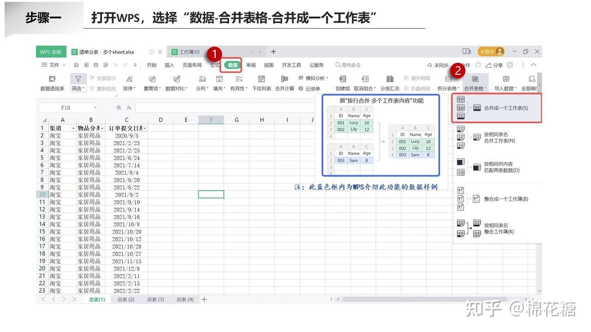Click the undo arrow icon
Image resolution: width=591 pixels, height=332 pixels.
tap(115, 65)
